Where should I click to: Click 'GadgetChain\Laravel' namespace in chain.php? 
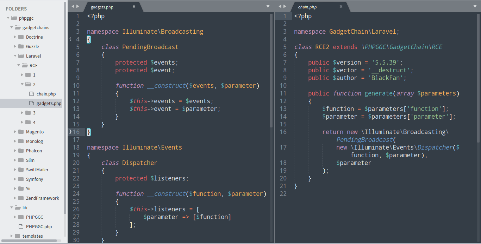(363, 31)
